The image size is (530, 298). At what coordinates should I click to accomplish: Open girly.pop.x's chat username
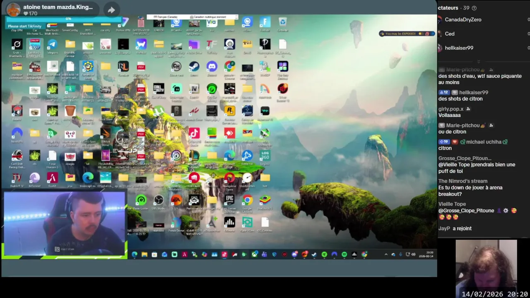451,109
